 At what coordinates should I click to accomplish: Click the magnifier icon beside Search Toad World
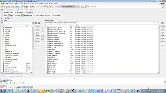(x=163, y=7)
